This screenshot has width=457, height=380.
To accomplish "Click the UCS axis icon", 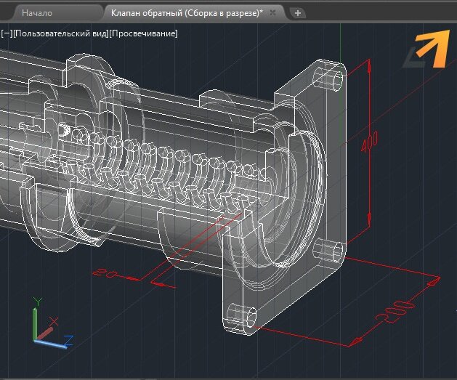I will pyautogui.click(x=53, y=323).
